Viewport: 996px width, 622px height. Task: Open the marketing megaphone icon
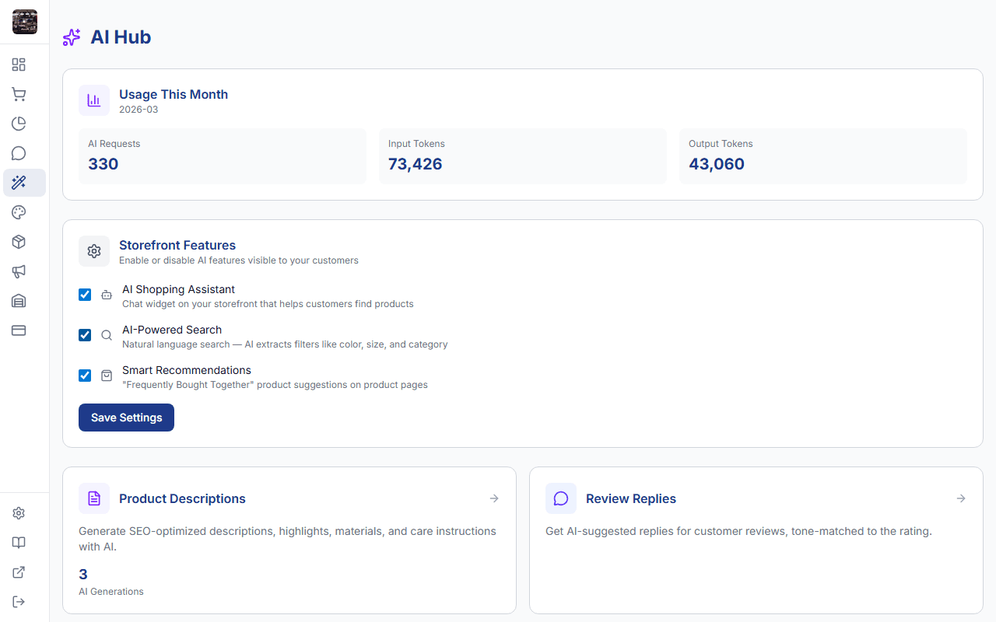tap(19, 271)
